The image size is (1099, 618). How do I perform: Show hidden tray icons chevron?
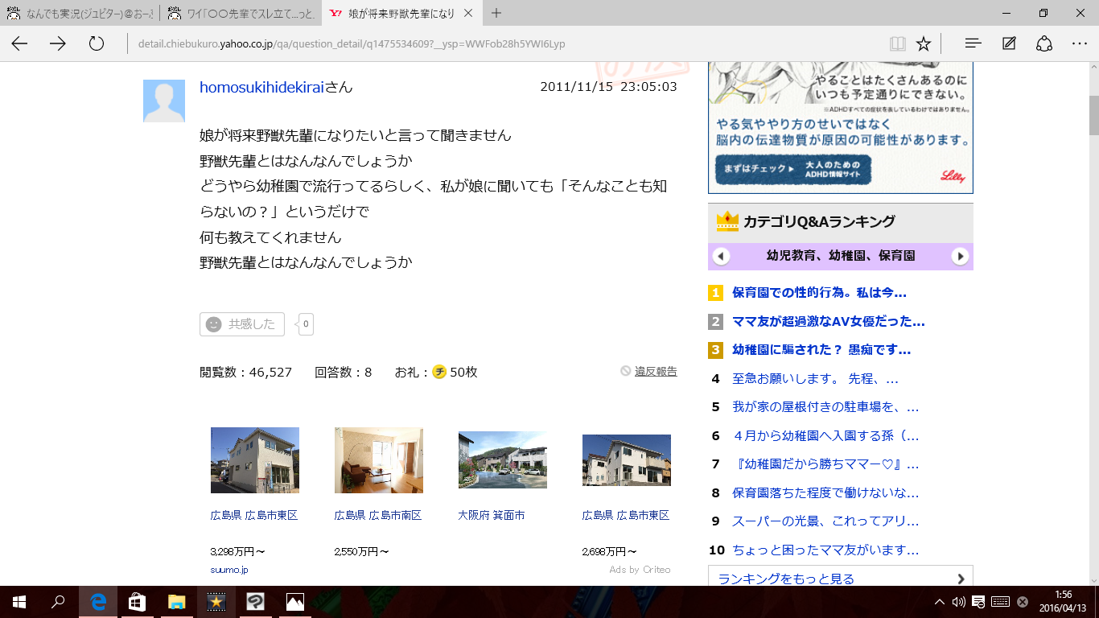click(x=939, y=602)
